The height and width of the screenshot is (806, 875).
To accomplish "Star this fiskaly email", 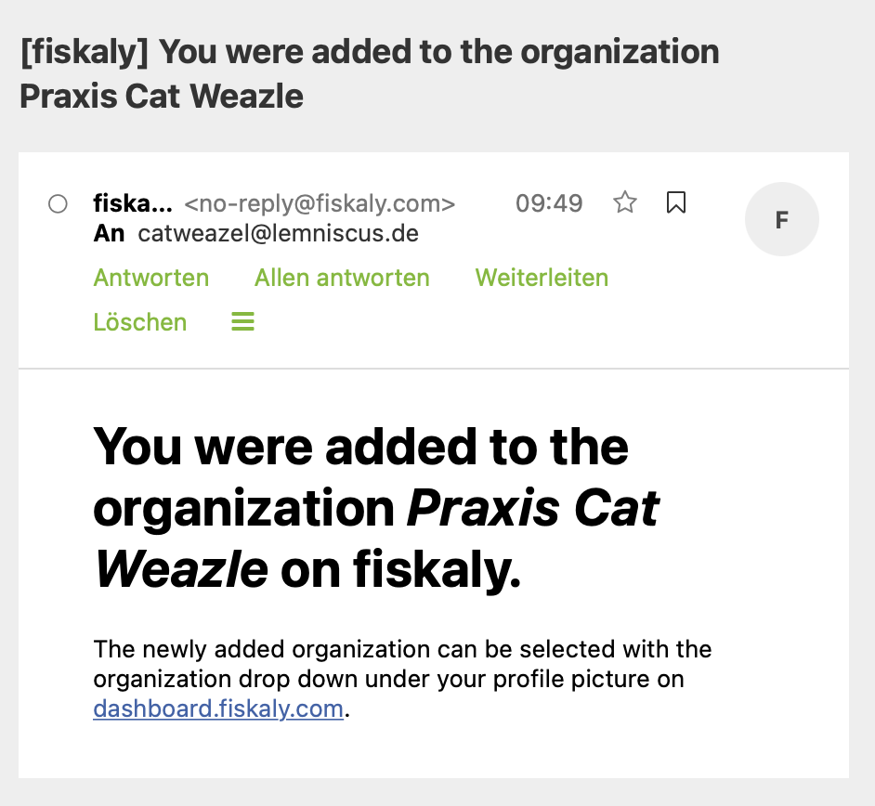I will pos(625,202).
